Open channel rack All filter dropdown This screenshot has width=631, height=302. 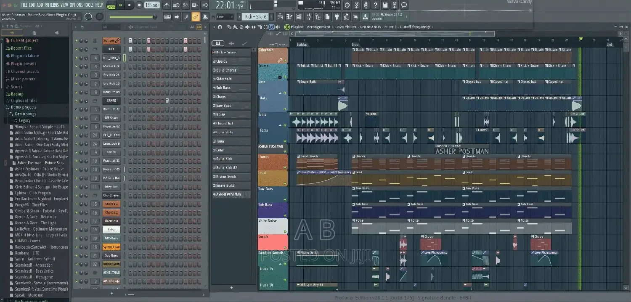pyautogui.click(x=110, y=27)
